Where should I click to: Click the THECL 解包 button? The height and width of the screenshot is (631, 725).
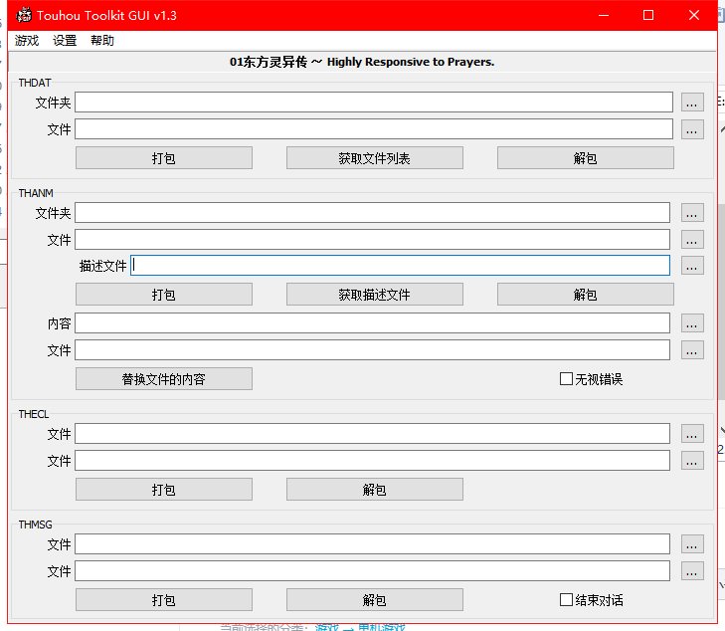pos(375,490)
